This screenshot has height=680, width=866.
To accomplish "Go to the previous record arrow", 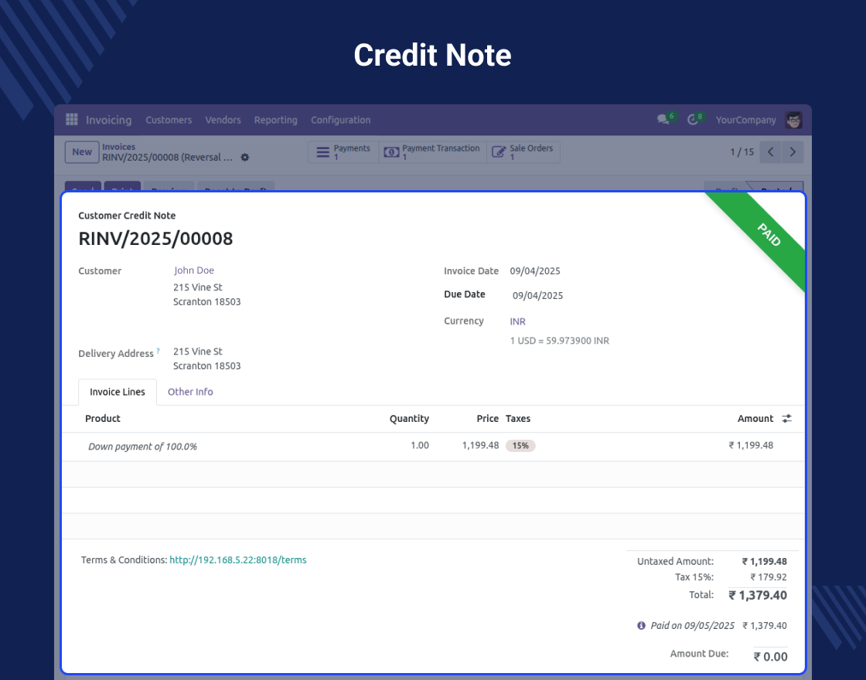I will (x=770, y=151).
